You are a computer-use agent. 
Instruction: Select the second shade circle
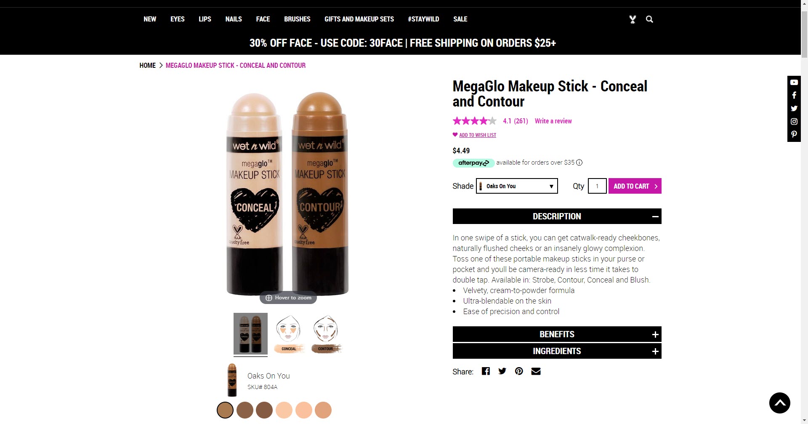click(x=245, y=410)
